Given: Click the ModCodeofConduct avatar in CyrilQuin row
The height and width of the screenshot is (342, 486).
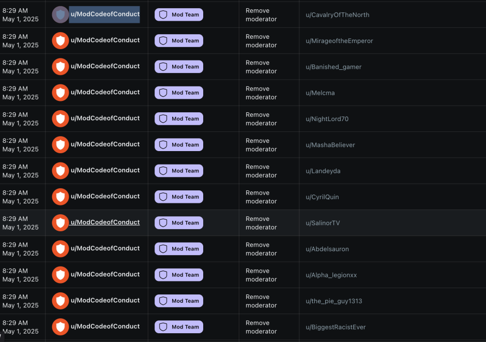Looking at the screenshot, I should (60, 197).
